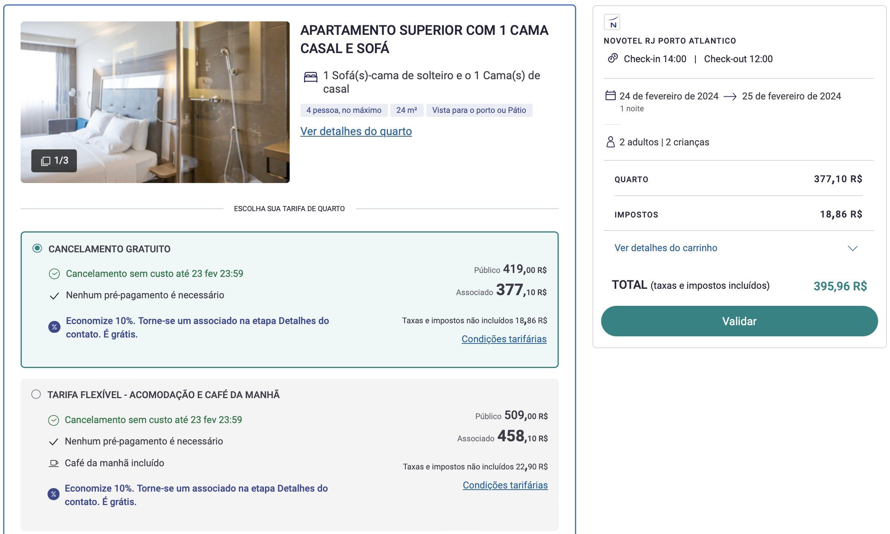Open Ver detalhes do quarto link
The height and width of the screenshot is (534, 890).
point(356,131)
